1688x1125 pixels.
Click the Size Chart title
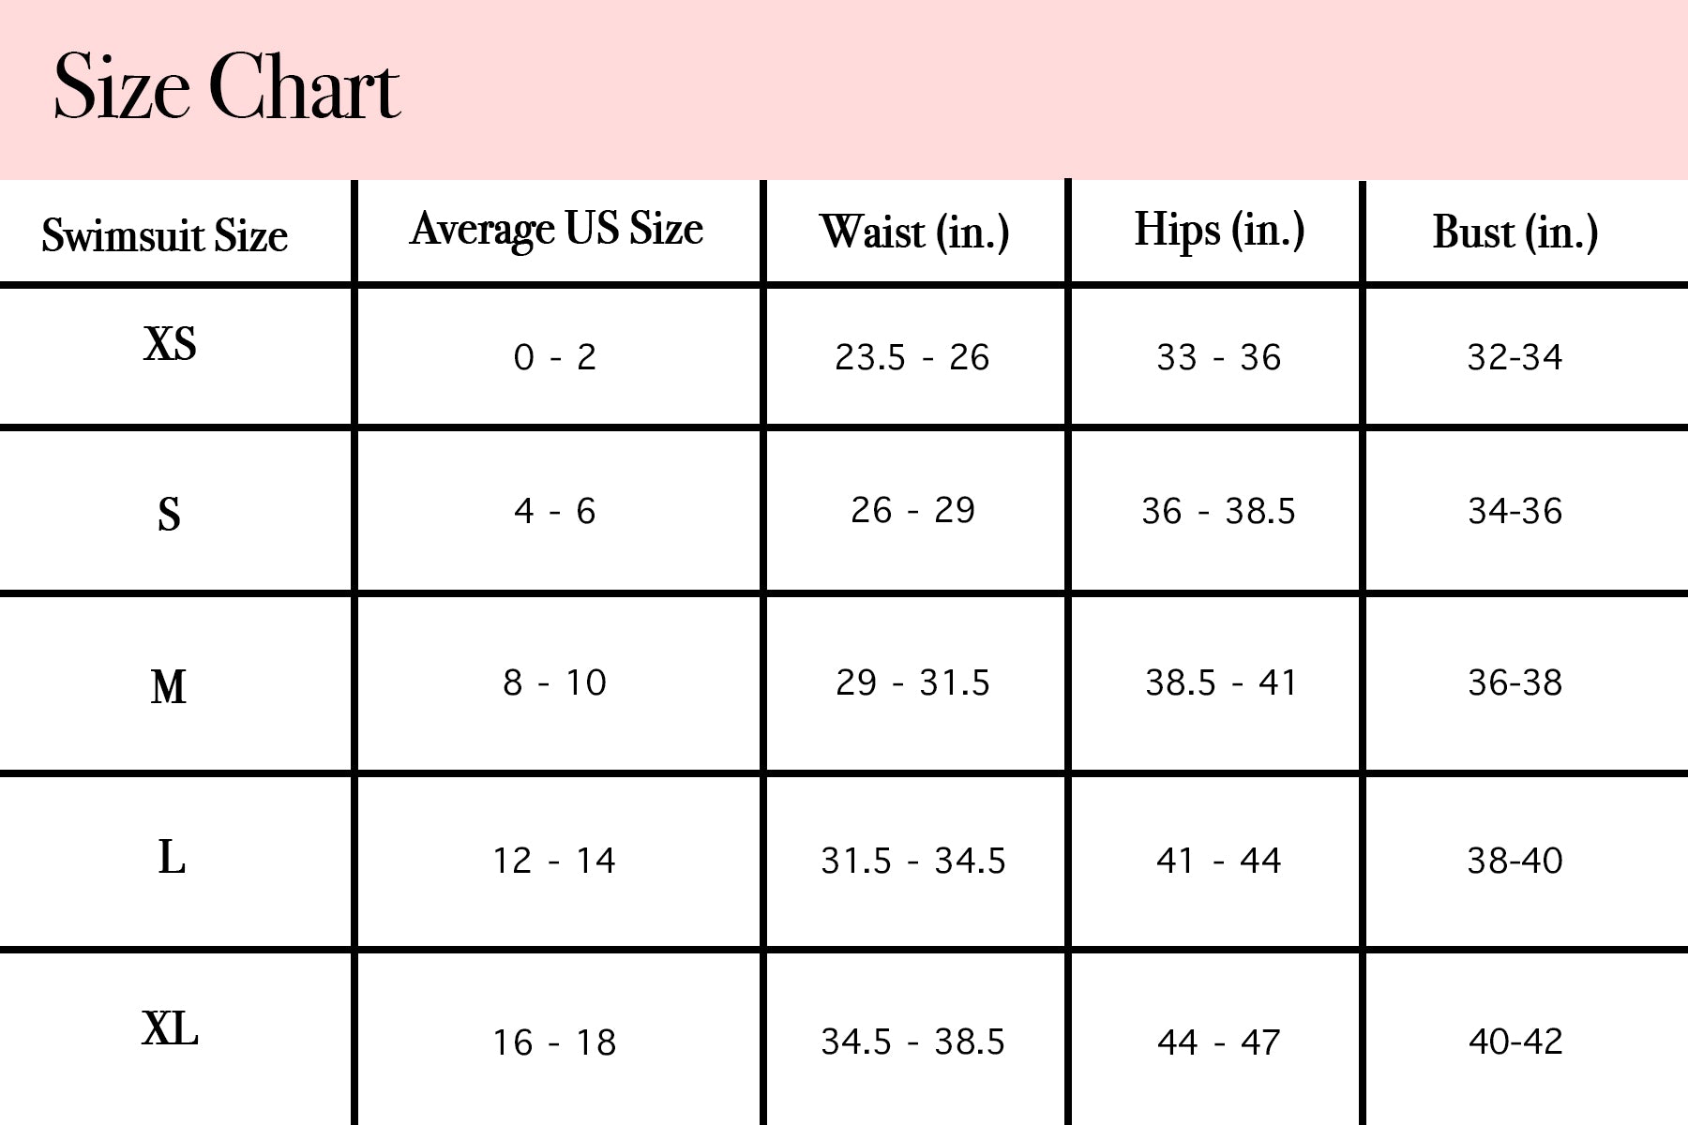227,88
